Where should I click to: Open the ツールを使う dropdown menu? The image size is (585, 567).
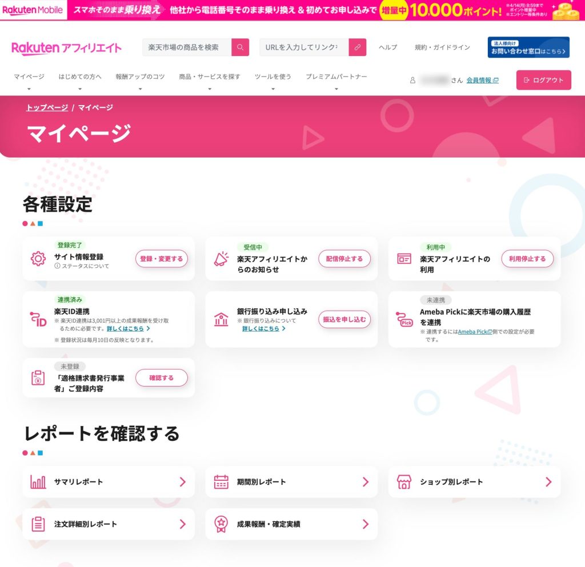click(273, 77)
